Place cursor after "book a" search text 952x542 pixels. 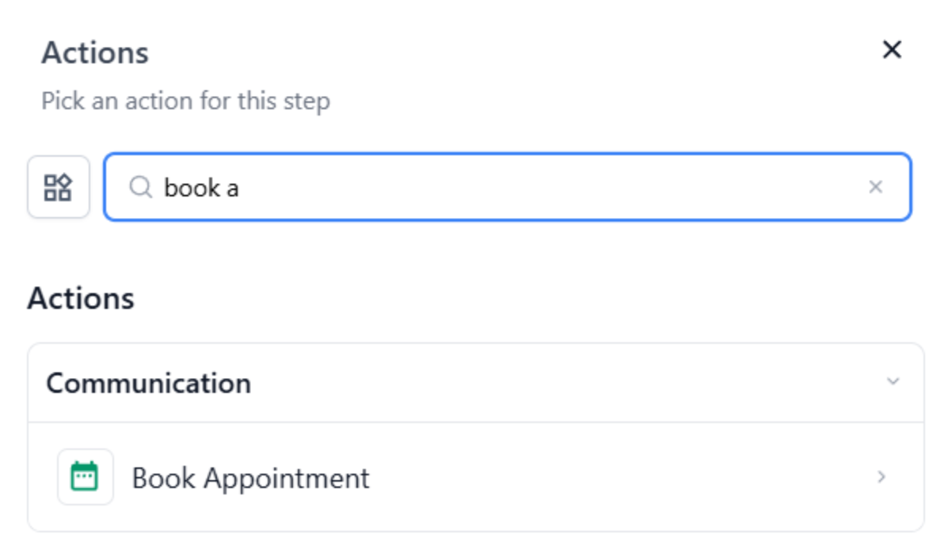tap(240, 187)
